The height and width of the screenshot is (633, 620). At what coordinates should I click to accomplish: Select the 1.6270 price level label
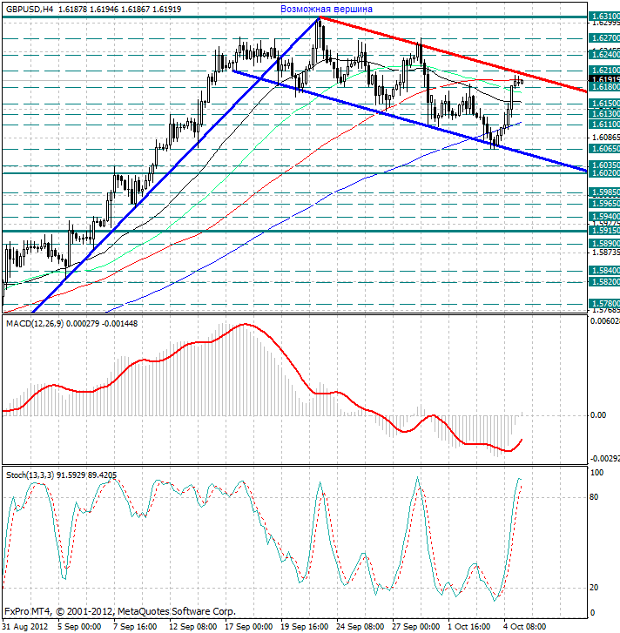point(604,38)
